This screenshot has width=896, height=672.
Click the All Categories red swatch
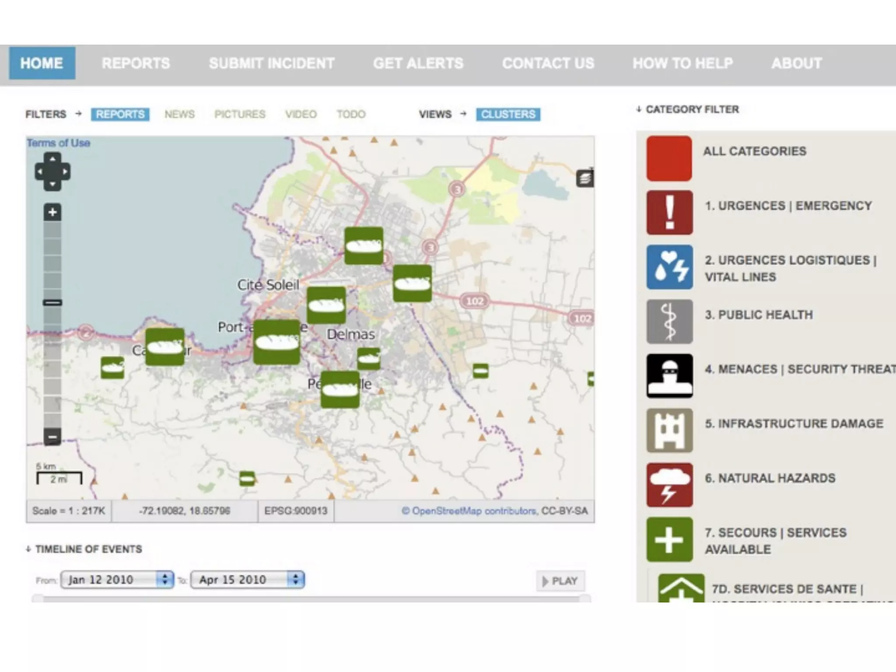(669, 158)
